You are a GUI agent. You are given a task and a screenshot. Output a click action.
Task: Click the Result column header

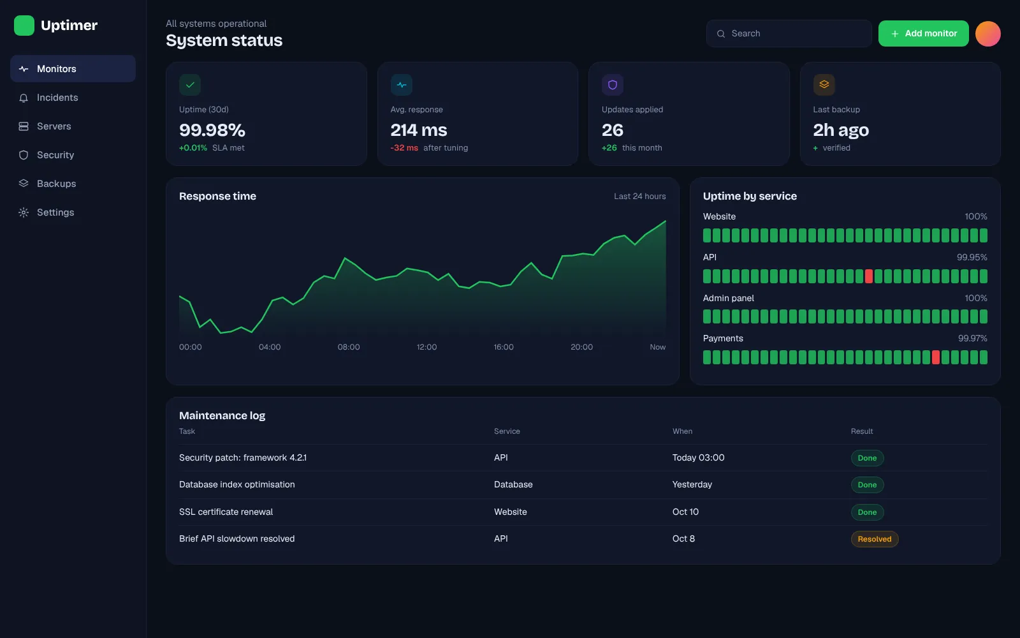click(x=862, y=431)
